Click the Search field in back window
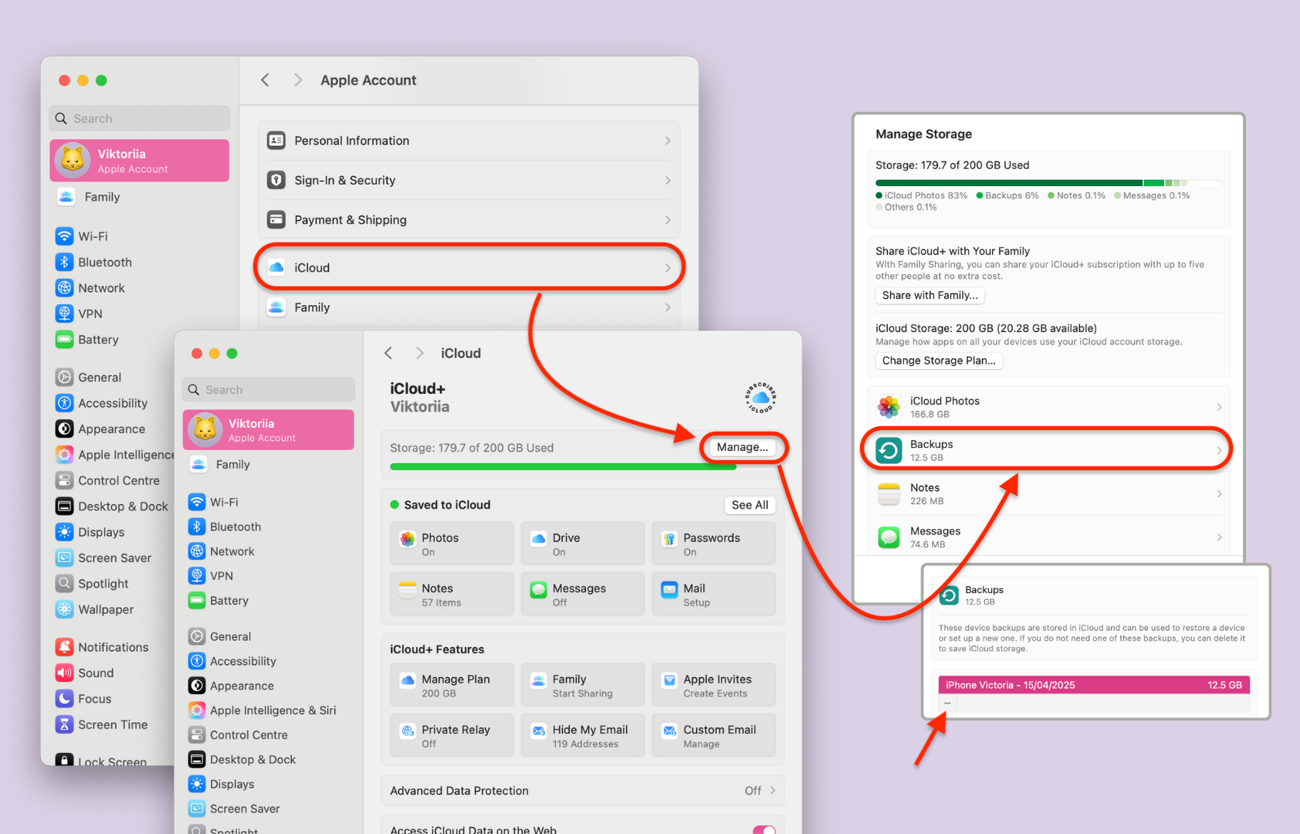The width and height of the screenshot is (1300, 834). coord(140,118)
